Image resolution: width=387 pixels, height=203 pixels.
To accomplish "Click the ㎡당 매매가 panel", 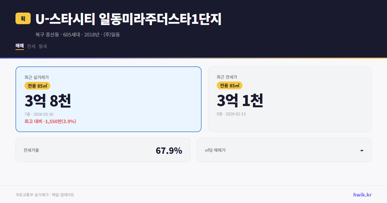I will [283, 150].
